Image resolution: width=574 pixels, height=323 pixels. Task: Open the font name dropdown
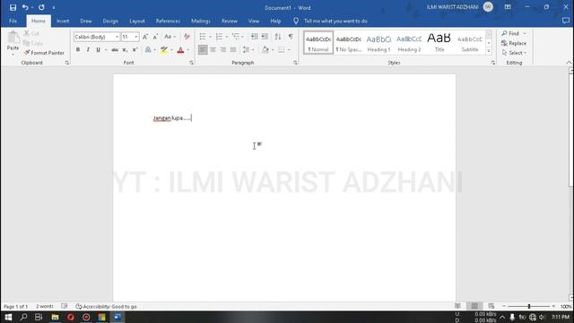[117, 37]
